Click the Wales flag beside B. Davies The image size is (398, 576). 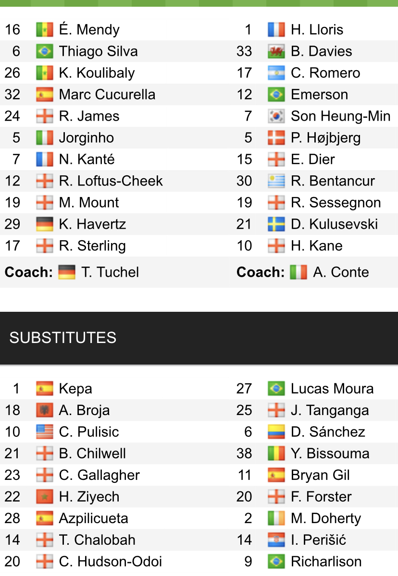[x=276, y=51]
